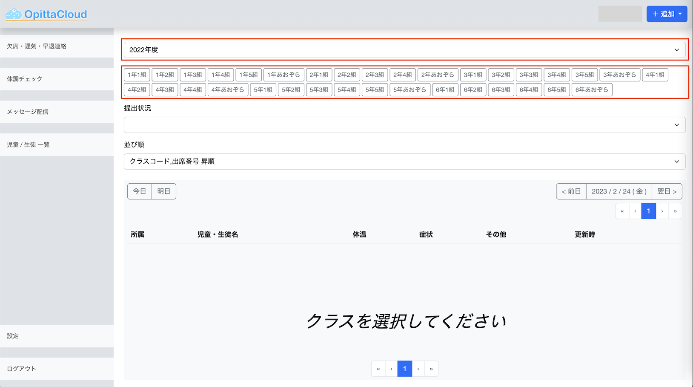Select class 6年3組
The image size is (693, 387).
pos(501,90)
